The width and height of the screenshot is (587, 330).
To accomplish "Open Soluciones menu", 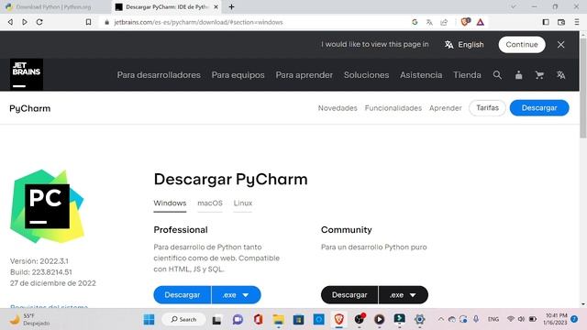I will pos(366,75).
